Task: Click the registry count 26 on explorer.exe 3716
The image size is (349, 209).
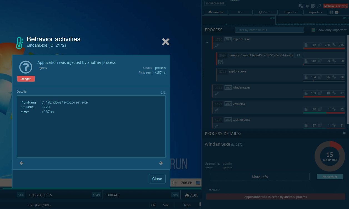Action: 324,77
